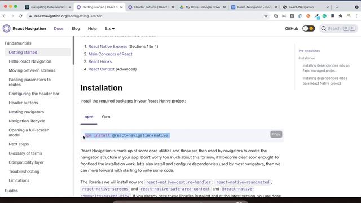The image size is (361, 203).
Task: Open Main Concepts of React link
Action: pos(111,54)
